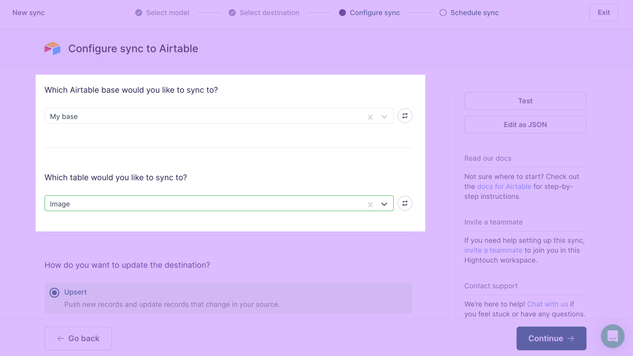This screenshot has width=633, height=356.
Task: Clear the Image table selection
Action: (370, 204)
